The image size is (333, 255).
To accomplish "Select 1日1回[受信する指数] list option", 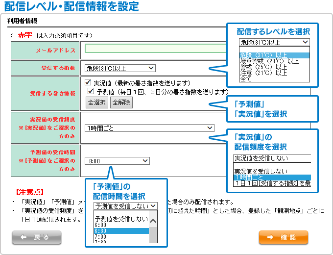I will [x=272, y=183].
